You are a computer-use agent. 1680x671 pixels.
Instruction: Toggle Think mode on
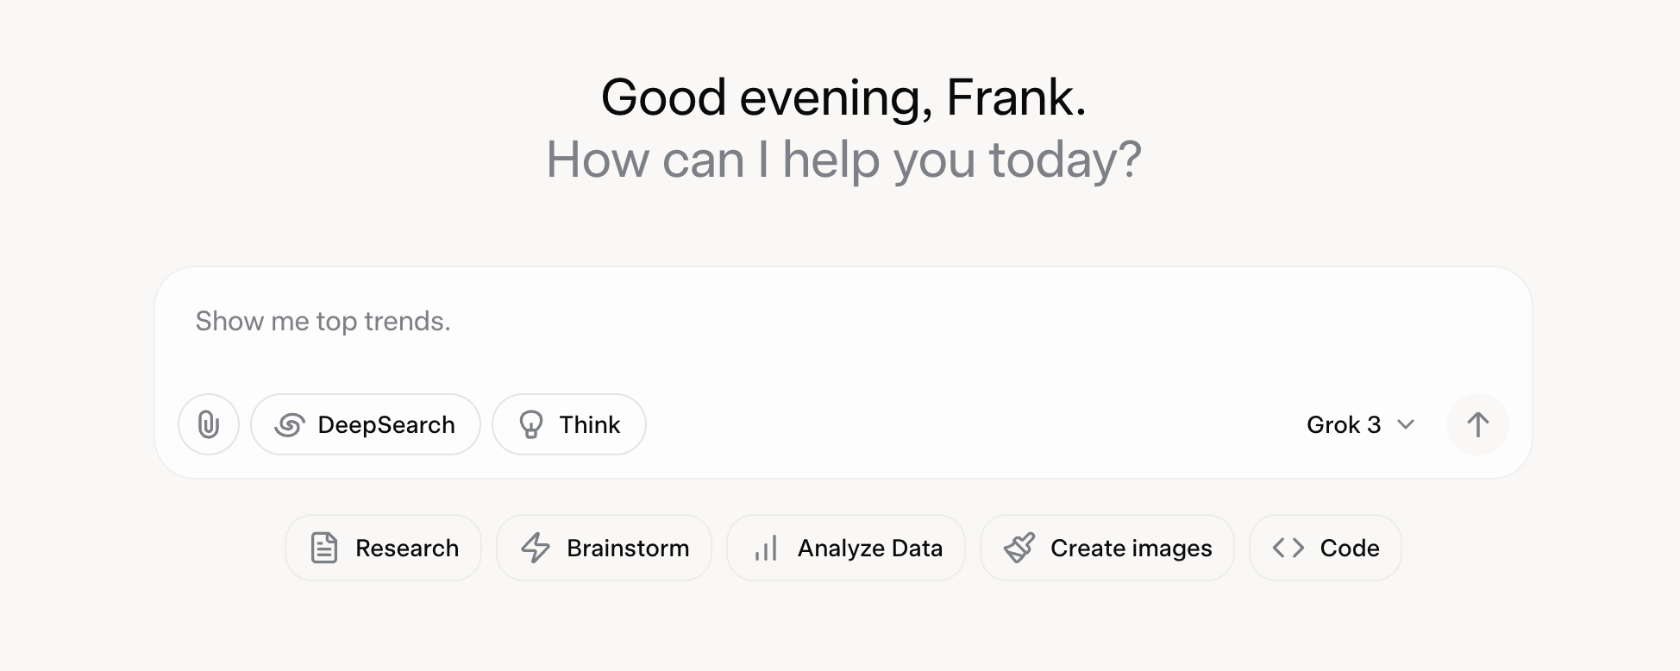[569, 424]
